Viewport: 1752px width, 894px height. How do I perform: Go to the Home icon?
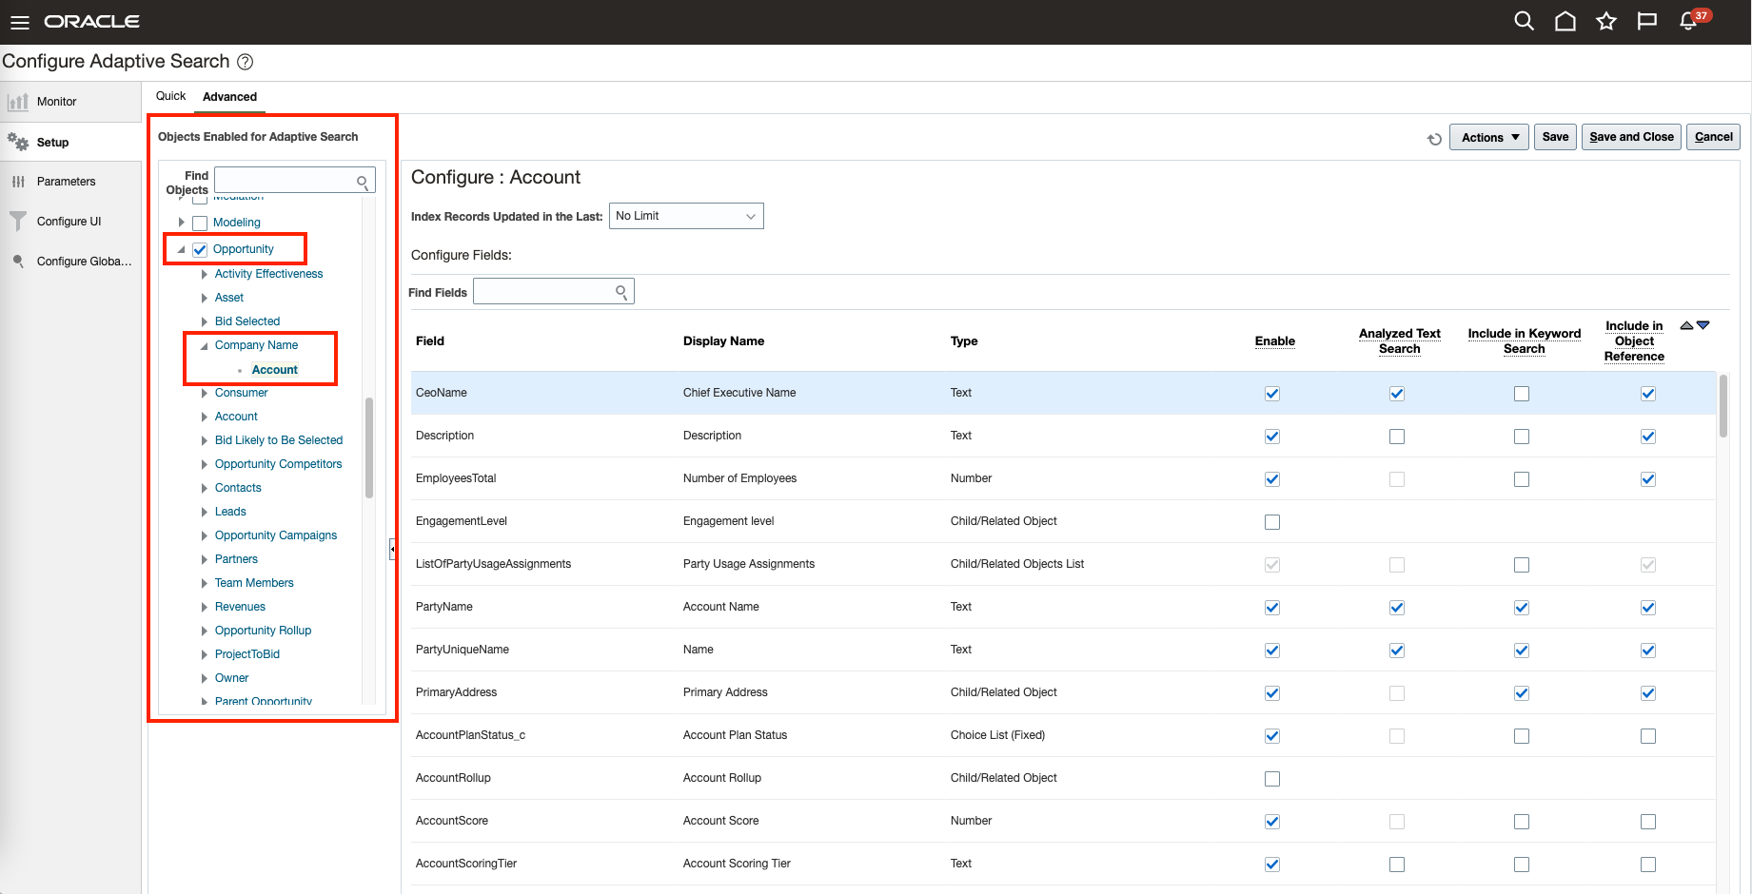tap(1565, 21)
